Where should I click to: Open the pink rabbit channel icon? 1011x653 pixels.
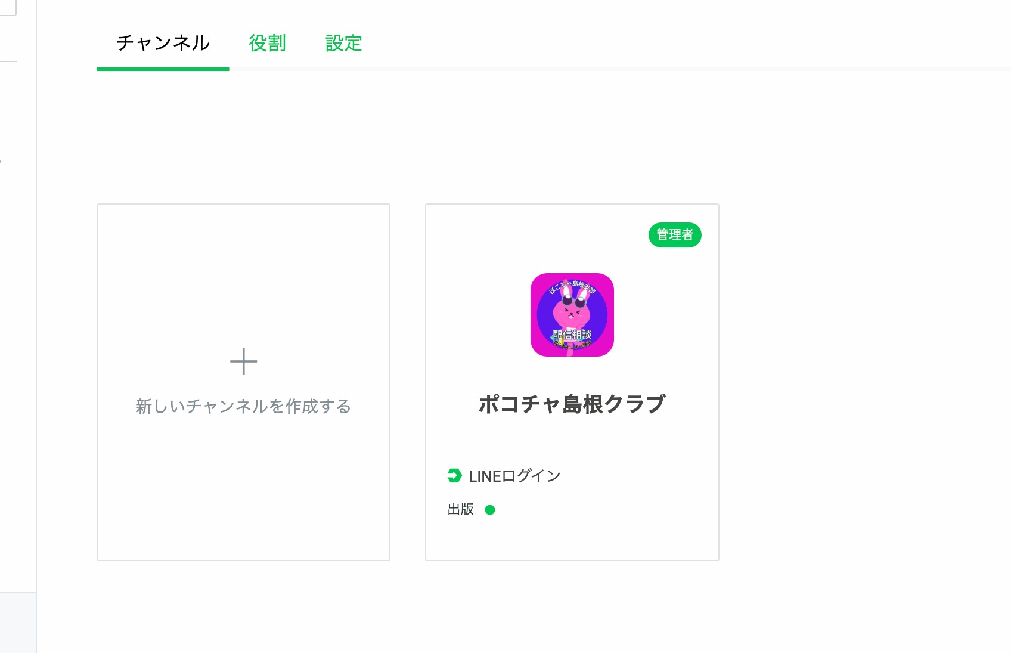pos(572,315)
